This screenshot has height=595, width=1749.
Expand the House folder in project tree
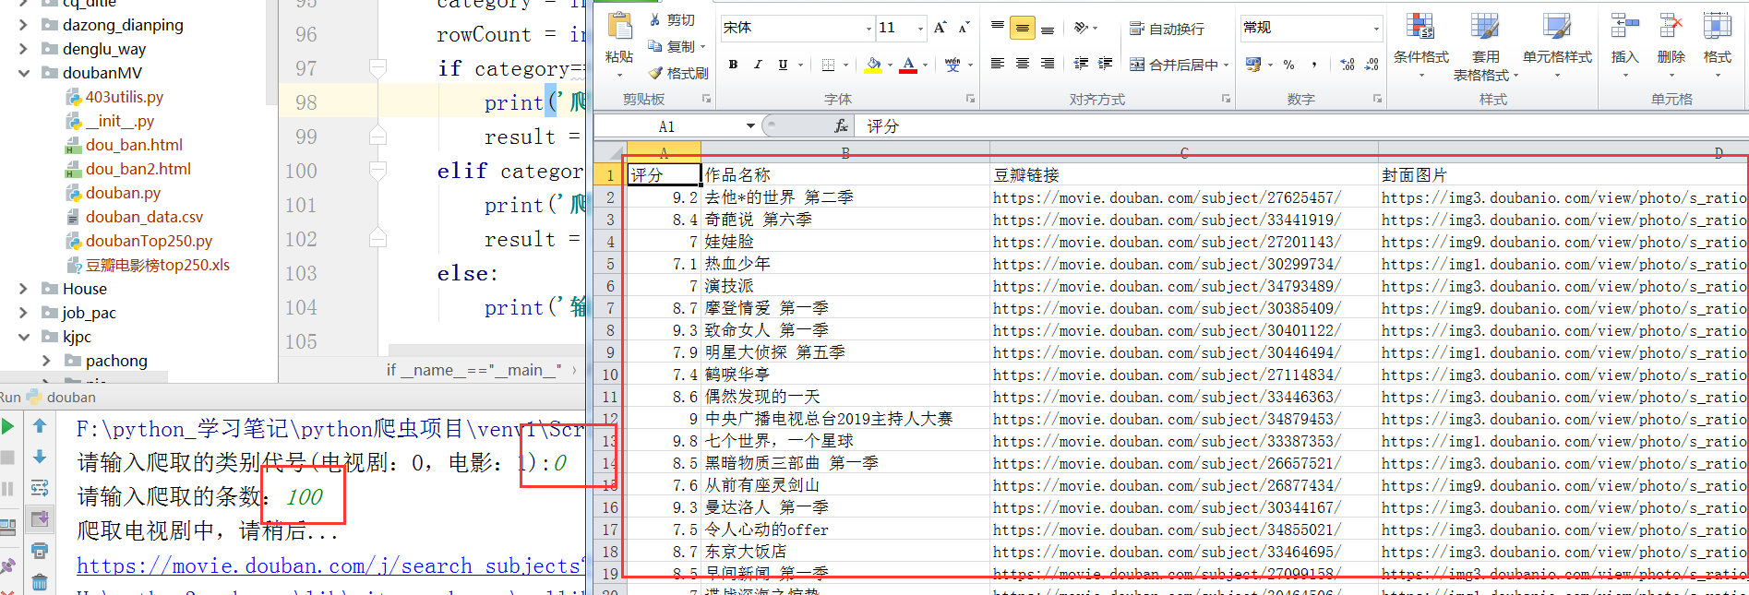pyautogui.click(x=24, y=289)
